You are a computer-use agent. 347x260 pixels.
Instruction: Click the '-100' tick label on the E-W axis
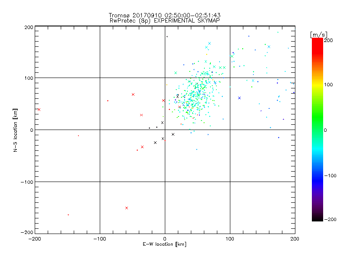(100, 239)
